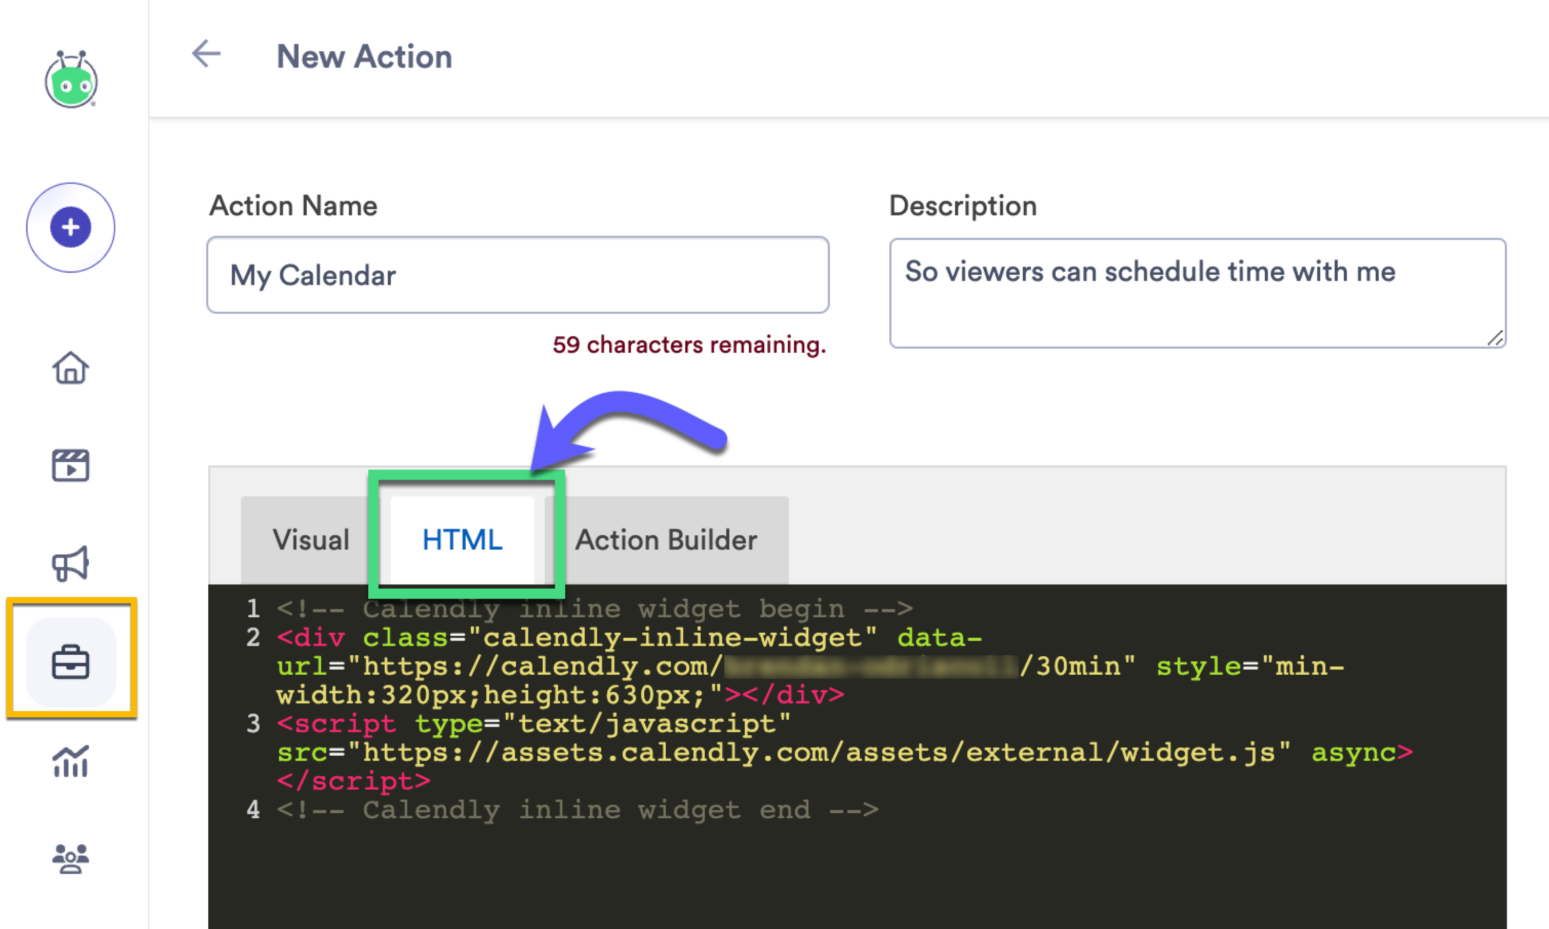Click the My Calendar action name field

tap(517, 275)
